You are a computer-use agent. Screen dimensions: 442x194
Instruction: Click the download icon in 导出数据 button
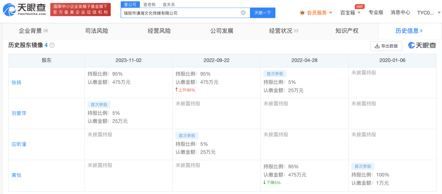pos(377,46)
